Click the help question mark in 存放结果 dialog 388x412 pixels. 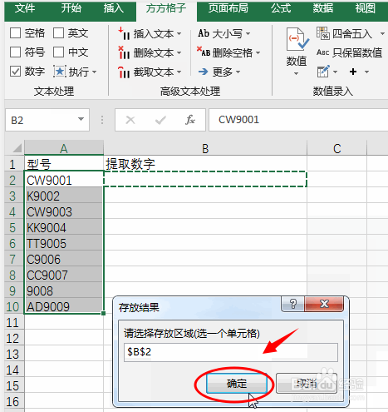[292, 304]
